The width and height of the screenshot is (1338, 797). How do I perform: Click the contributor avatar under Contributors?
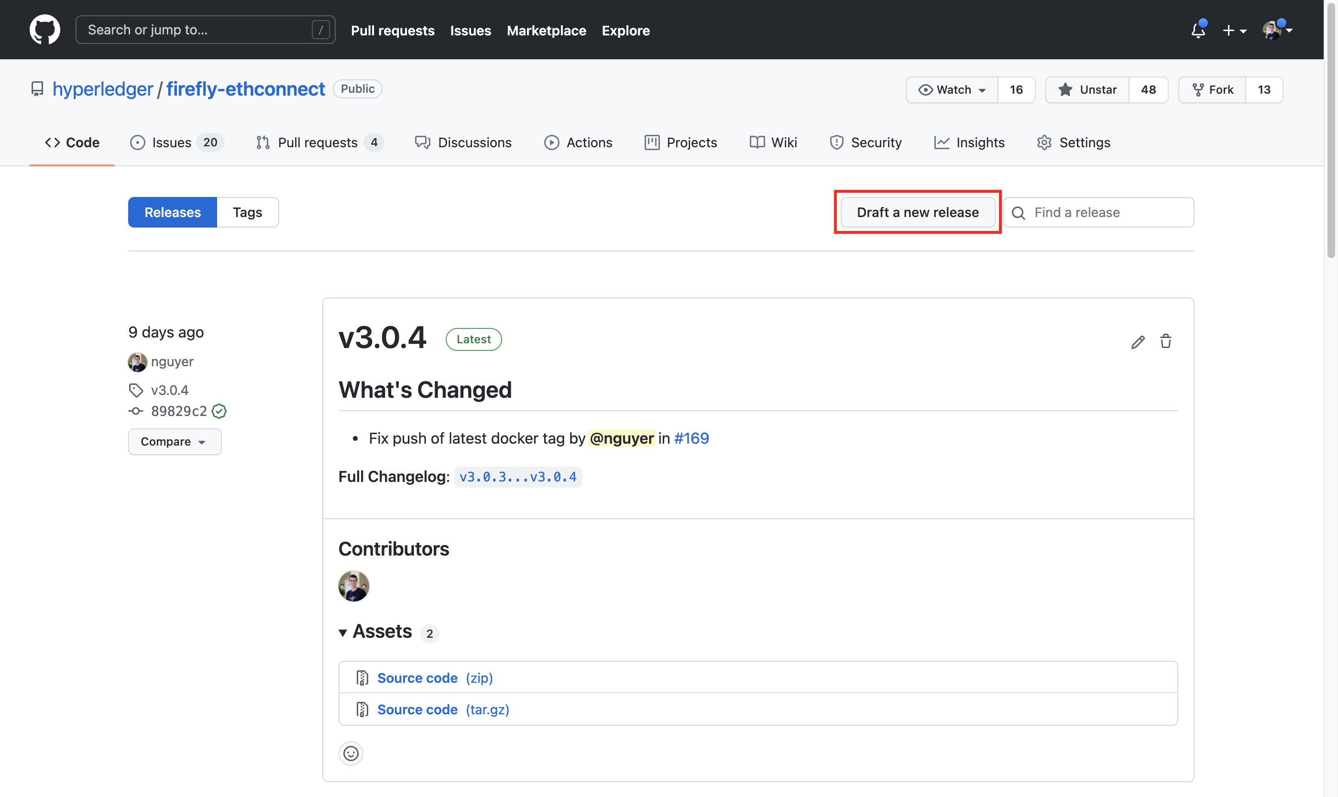coord(353,586)
